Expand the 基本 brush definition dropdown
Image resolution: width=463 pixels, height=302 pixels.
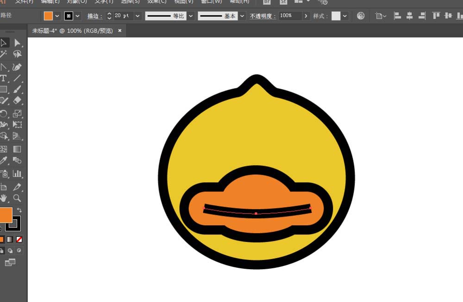point(242,15)
